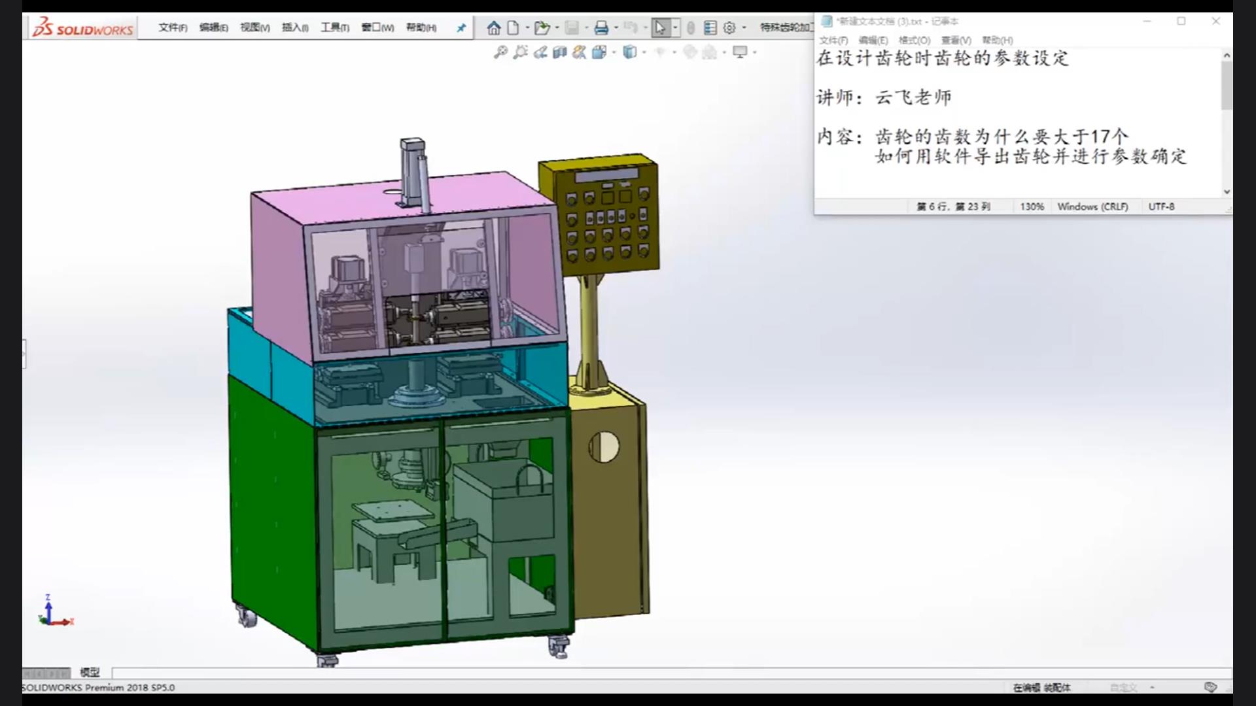
Task: Click the SolidWorks logo
Action: click(83, 27)
